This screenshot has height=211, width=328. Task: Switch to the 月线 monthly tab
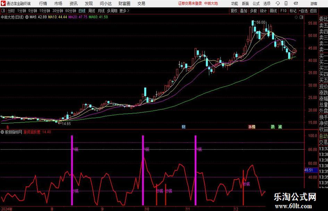(101, 11)
